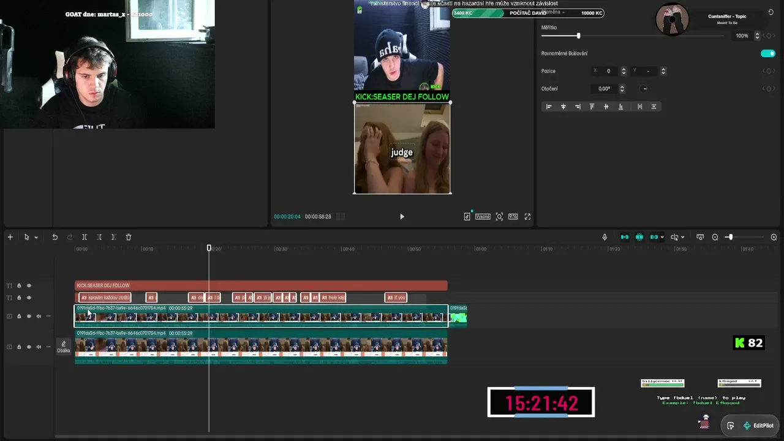Step the Otočení rotation value
The width and height of the screenshot is (784, 441).
622,89
